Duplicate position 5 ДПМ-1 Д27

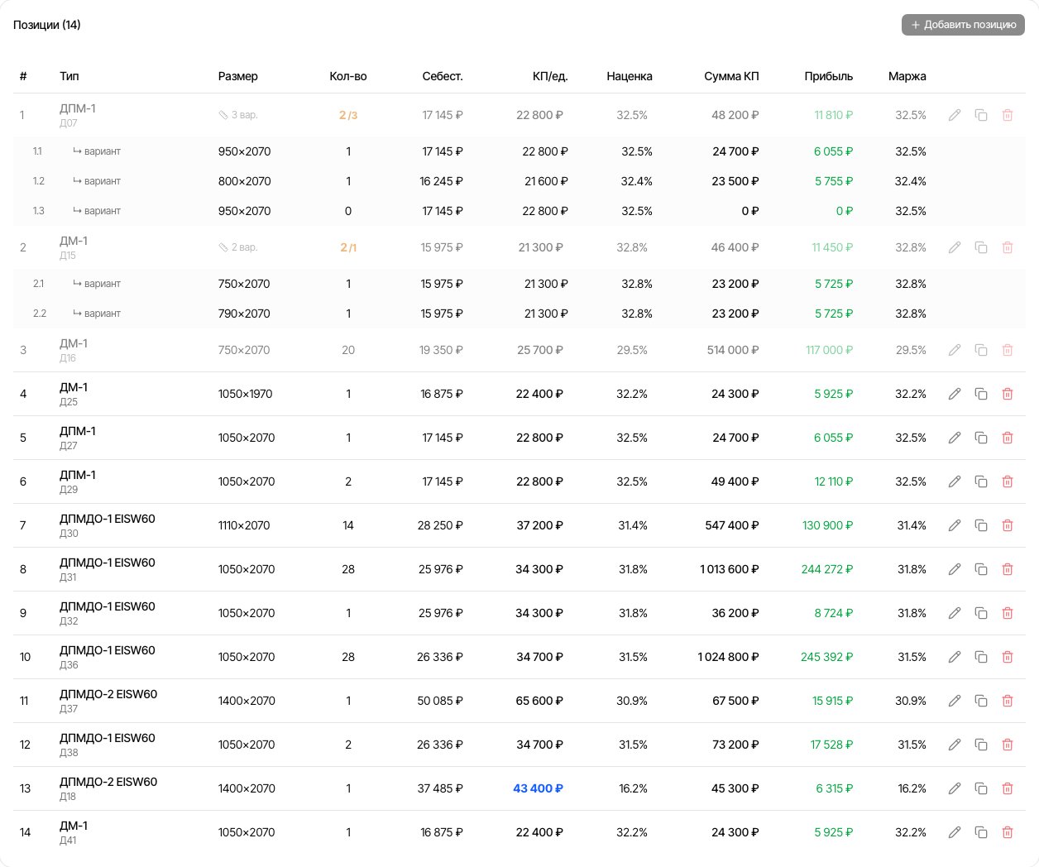pyautogui.click(x=981, y=438)
